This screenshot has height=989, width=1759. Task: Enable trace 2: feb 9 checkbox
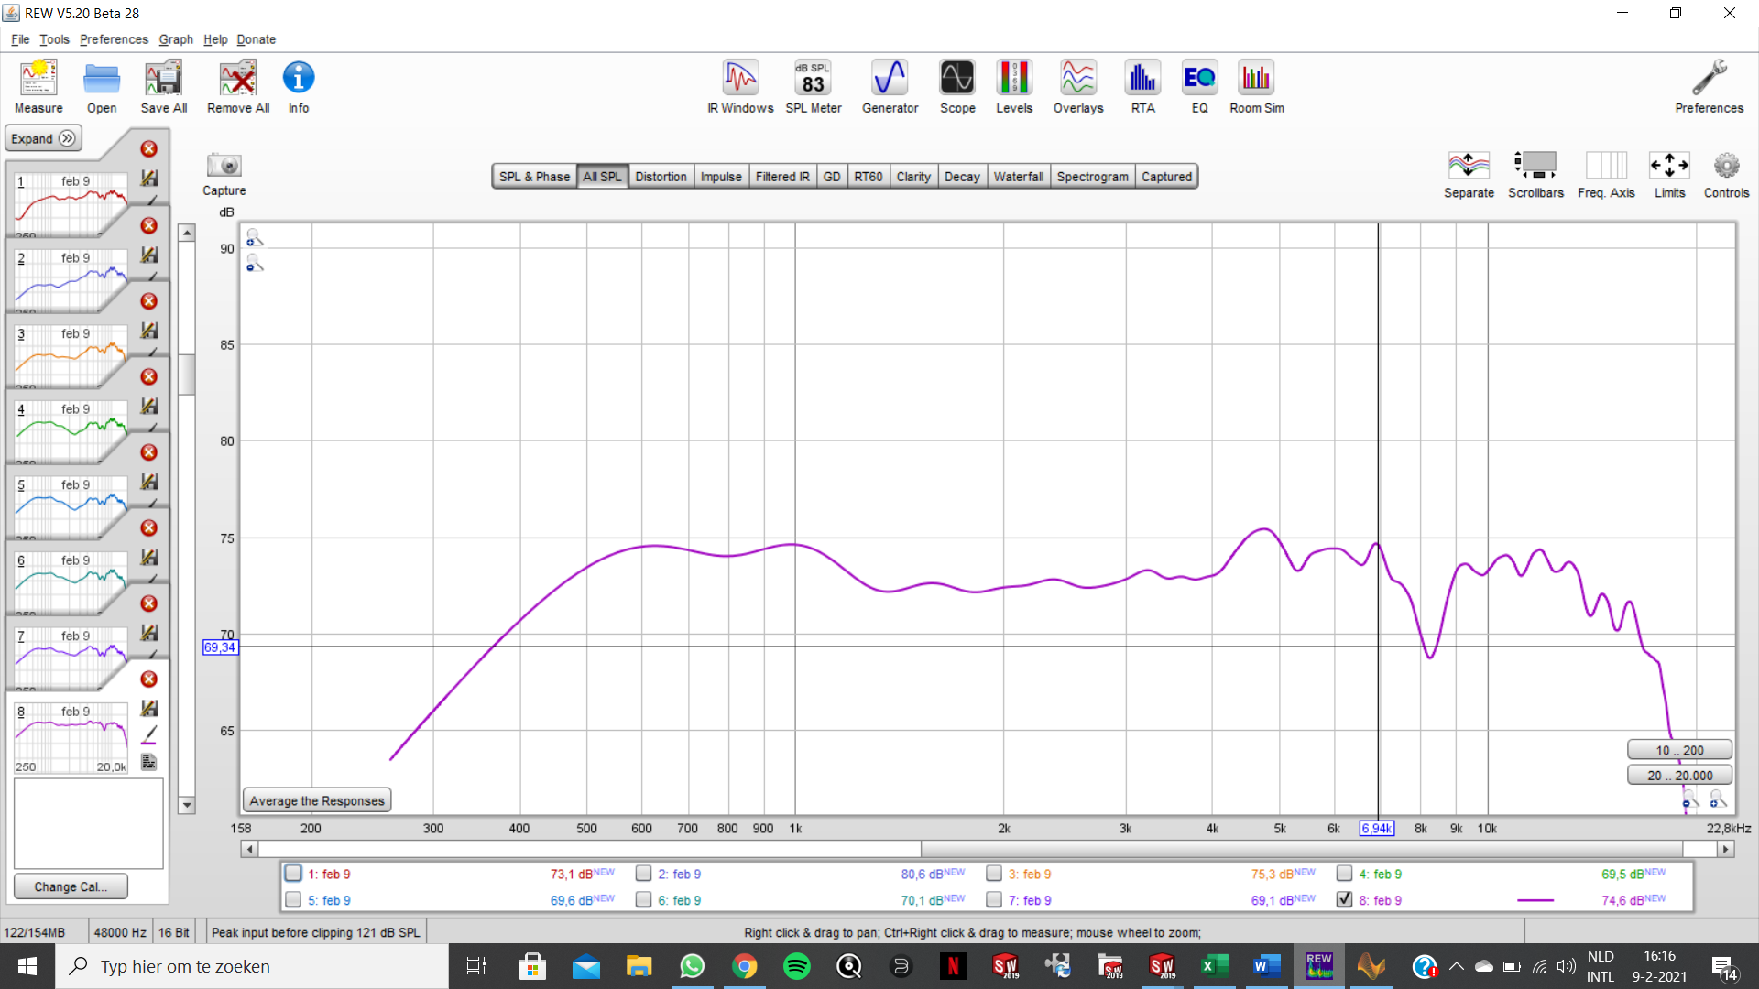pos(643,873)
